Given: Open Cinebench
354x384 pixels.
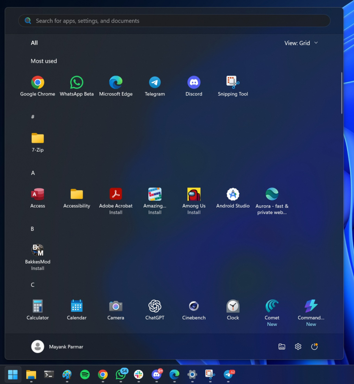Looking at the screenshot, I should coord(193,306).
